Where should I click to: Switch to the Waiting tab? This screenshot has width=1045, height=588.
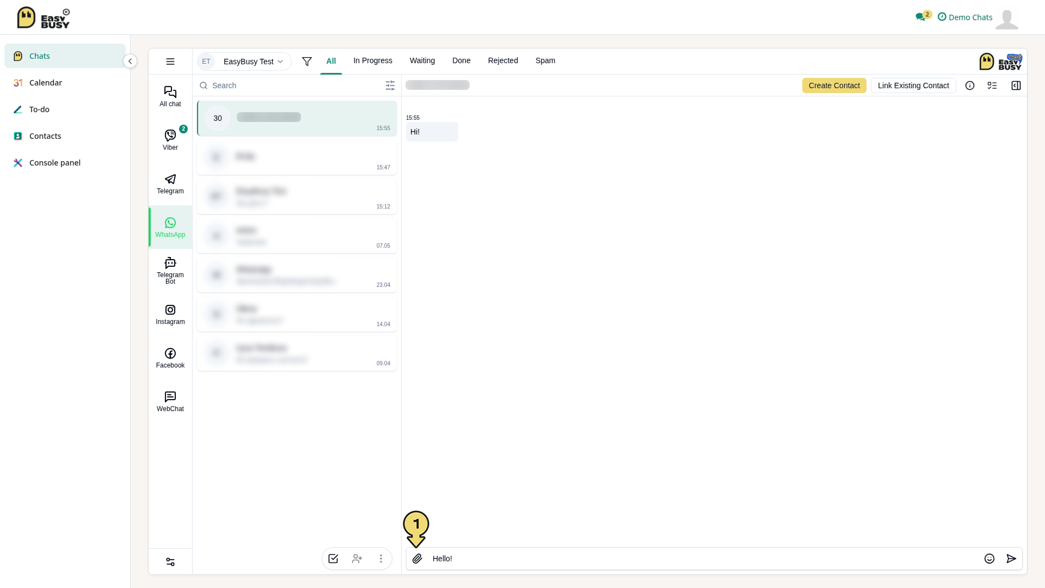422,60
